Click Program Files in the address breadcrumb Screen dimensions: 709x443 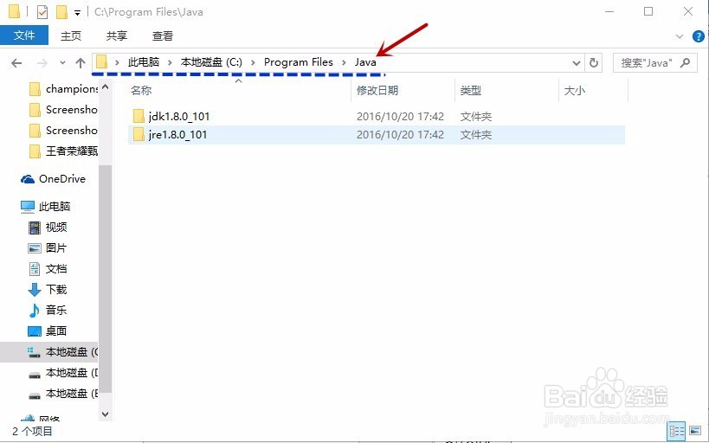pos(299,62)
